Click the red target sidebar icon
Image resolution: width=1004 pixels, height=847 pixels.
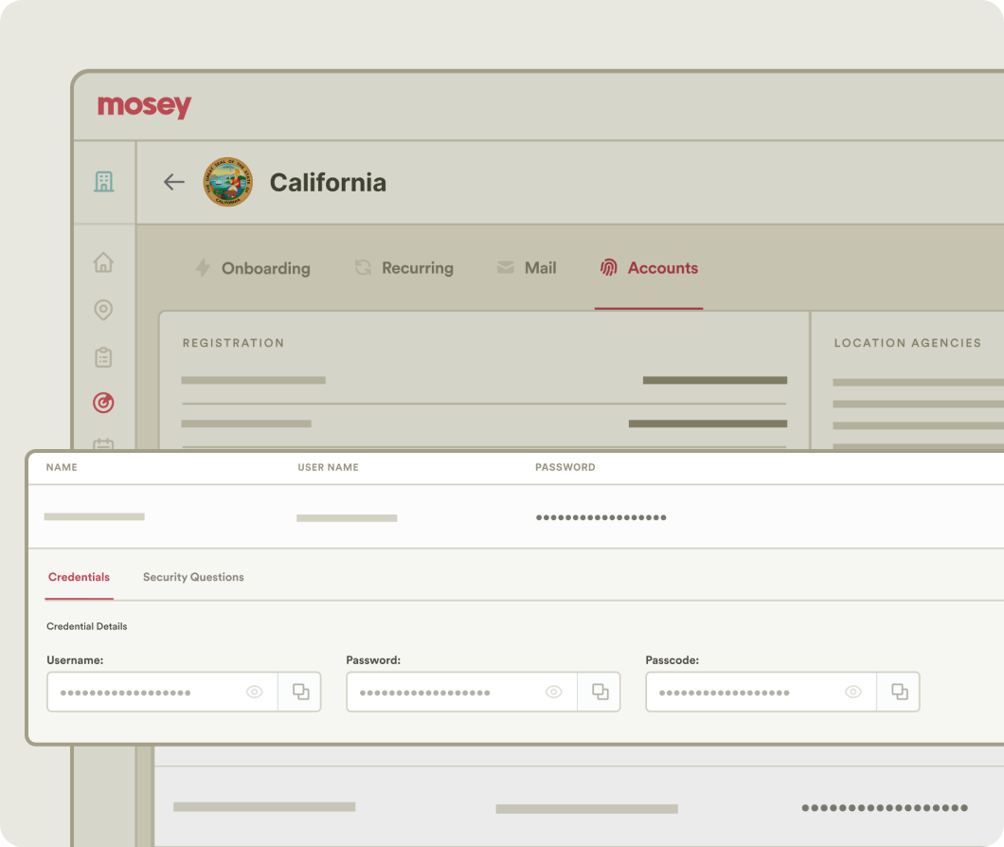point(103,404)
